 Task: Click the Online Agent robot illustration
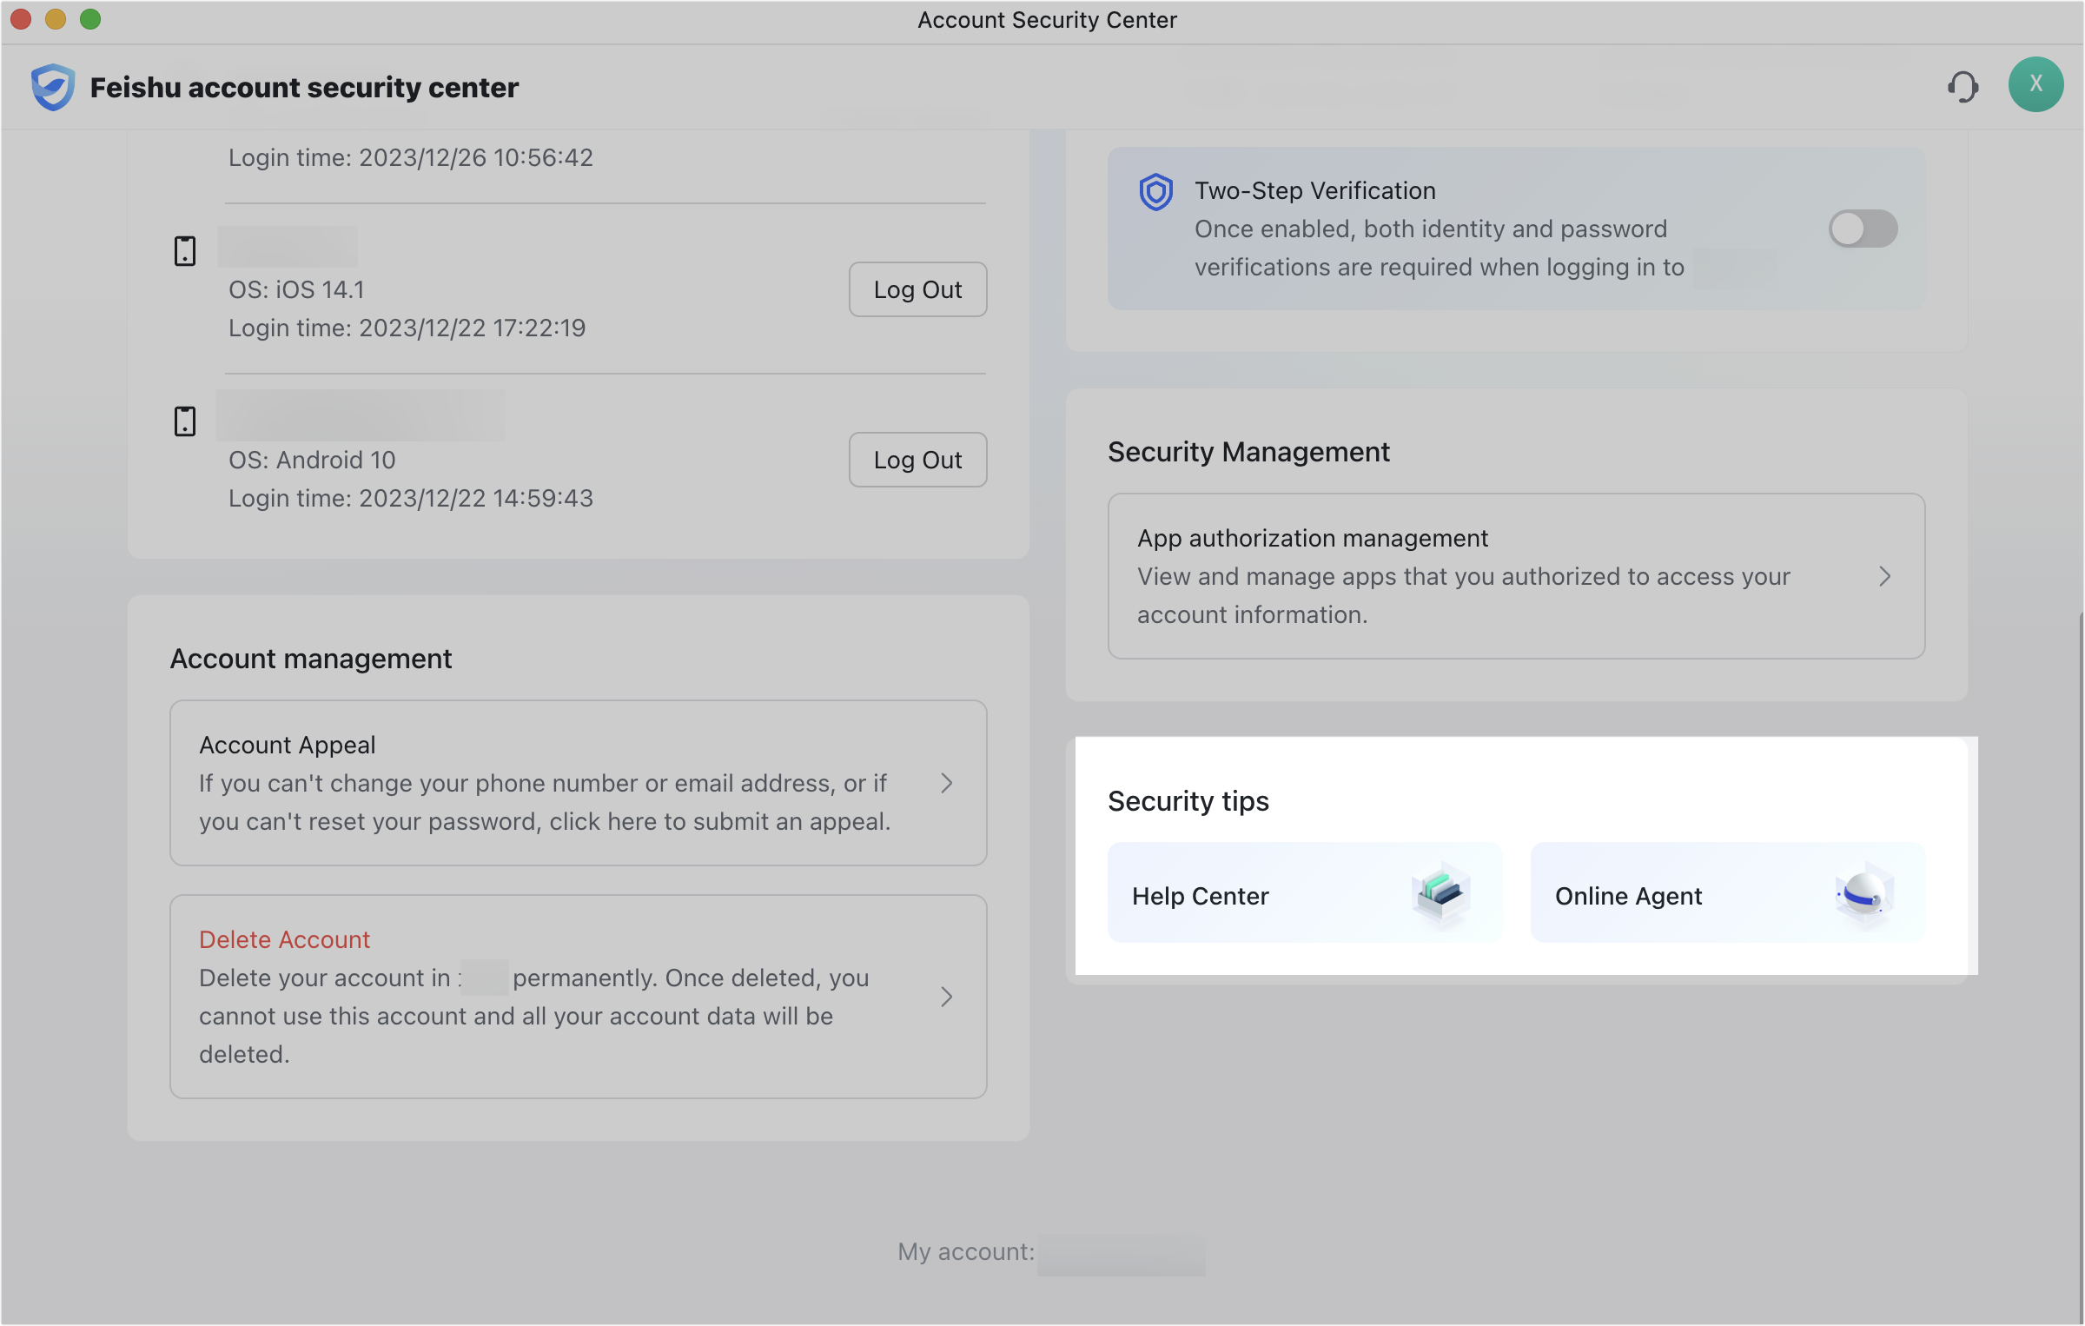pos(1864,894)
